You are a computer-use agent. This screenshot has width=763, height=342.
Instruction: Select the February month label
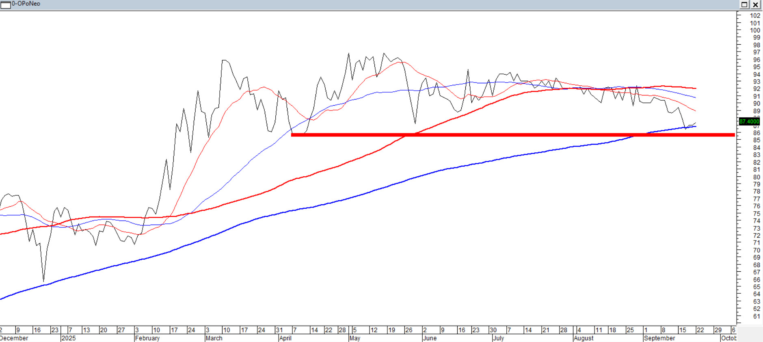(147, 338)
